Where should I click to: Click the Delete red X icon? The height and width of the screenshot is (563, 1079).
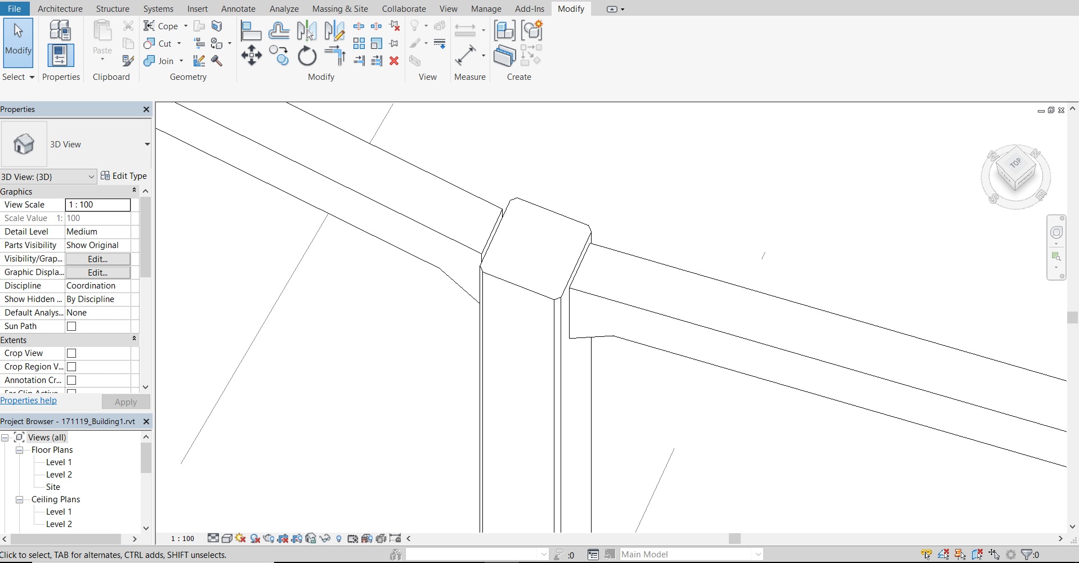[x=394, y=62]
